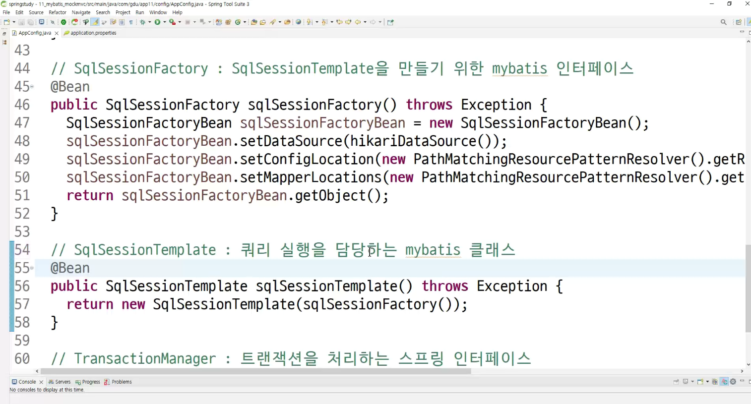Expand the External Tools dropdown arrow
The image size is (751, 404).
[180, 22]
